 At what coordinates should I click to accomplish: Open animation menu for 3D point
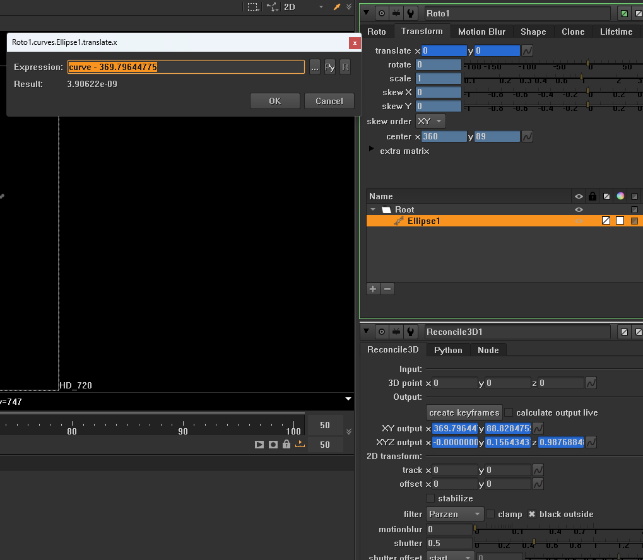591,383
